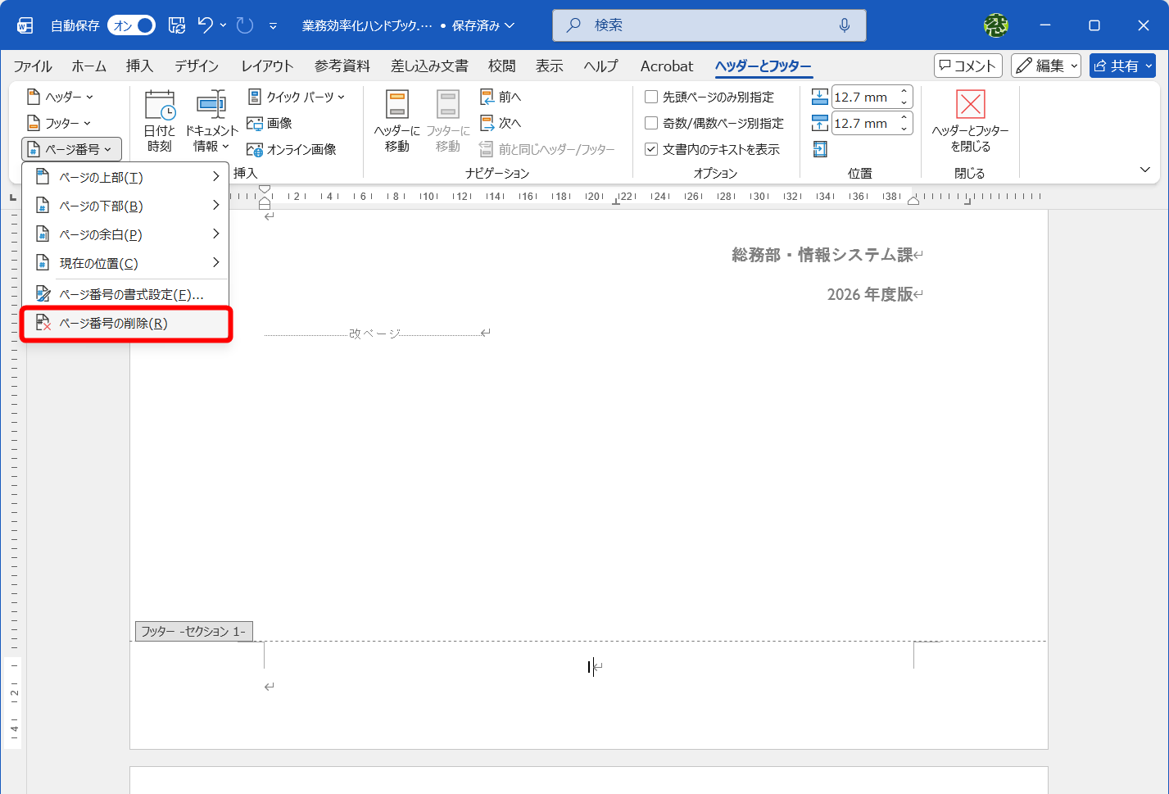Click the Word app icon in title bar
The width and height of the screenshot is (1169, 794).
pyautogui.click(x=25, y=25)
